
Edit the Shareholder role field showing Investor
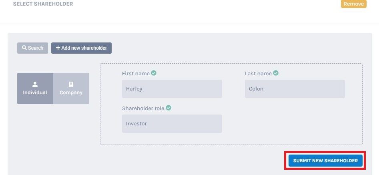tap(172, 123)
